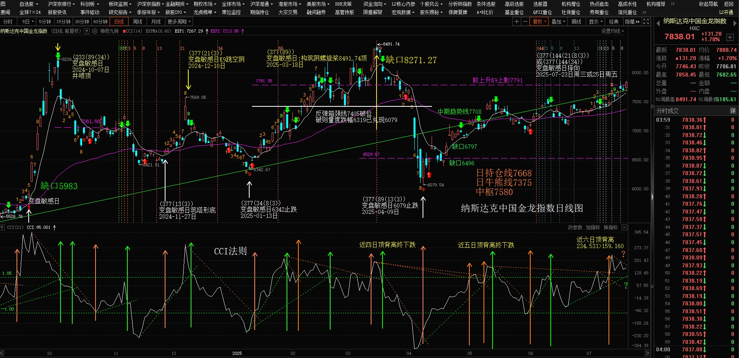Switch to 周线 weekly period
739x358 pixels.
point(138,22)
